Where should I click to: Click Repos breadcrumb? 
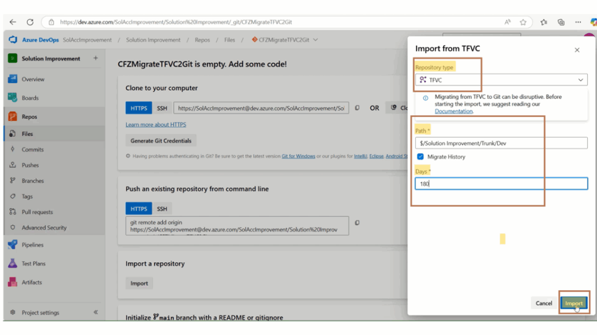(202, 40)
